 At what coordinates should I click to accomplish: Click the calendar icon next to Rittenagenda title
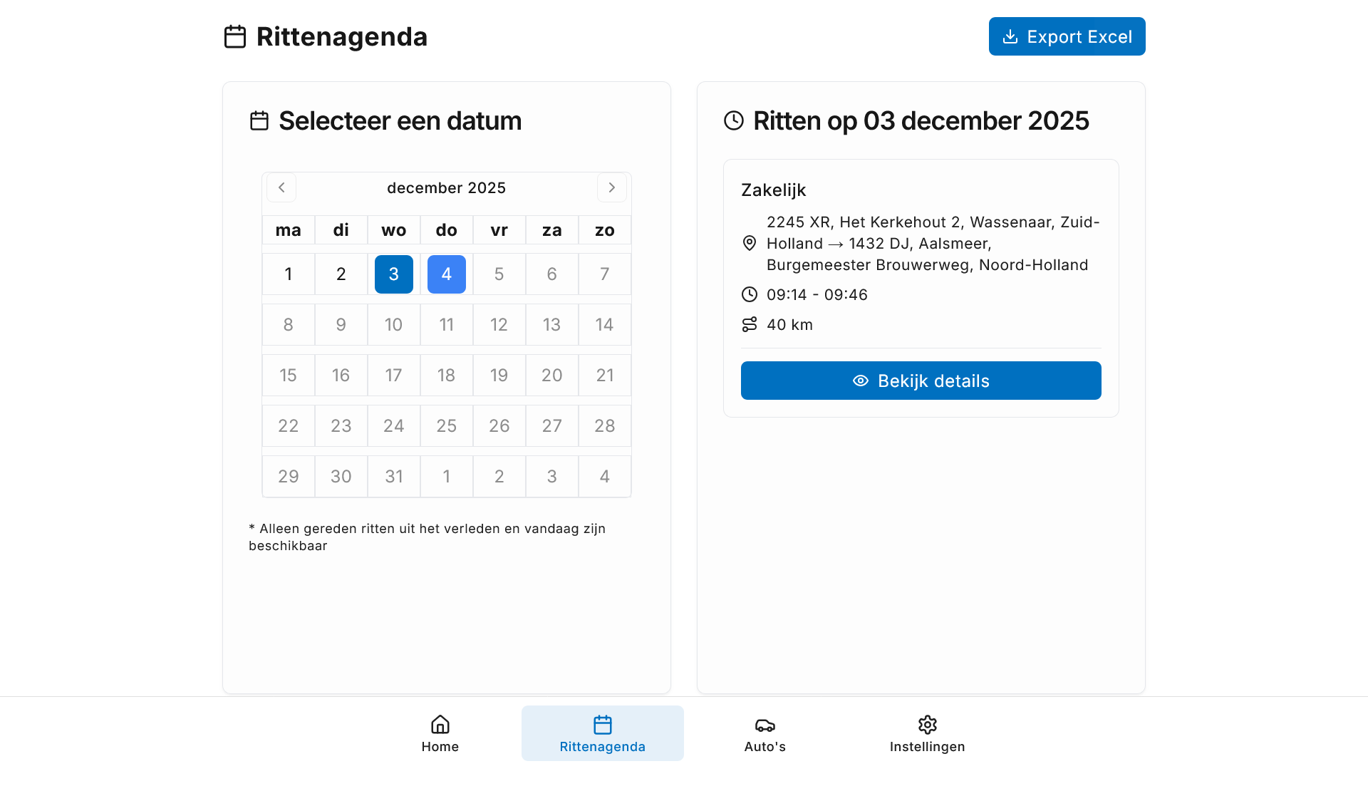(x=234, y=36)
